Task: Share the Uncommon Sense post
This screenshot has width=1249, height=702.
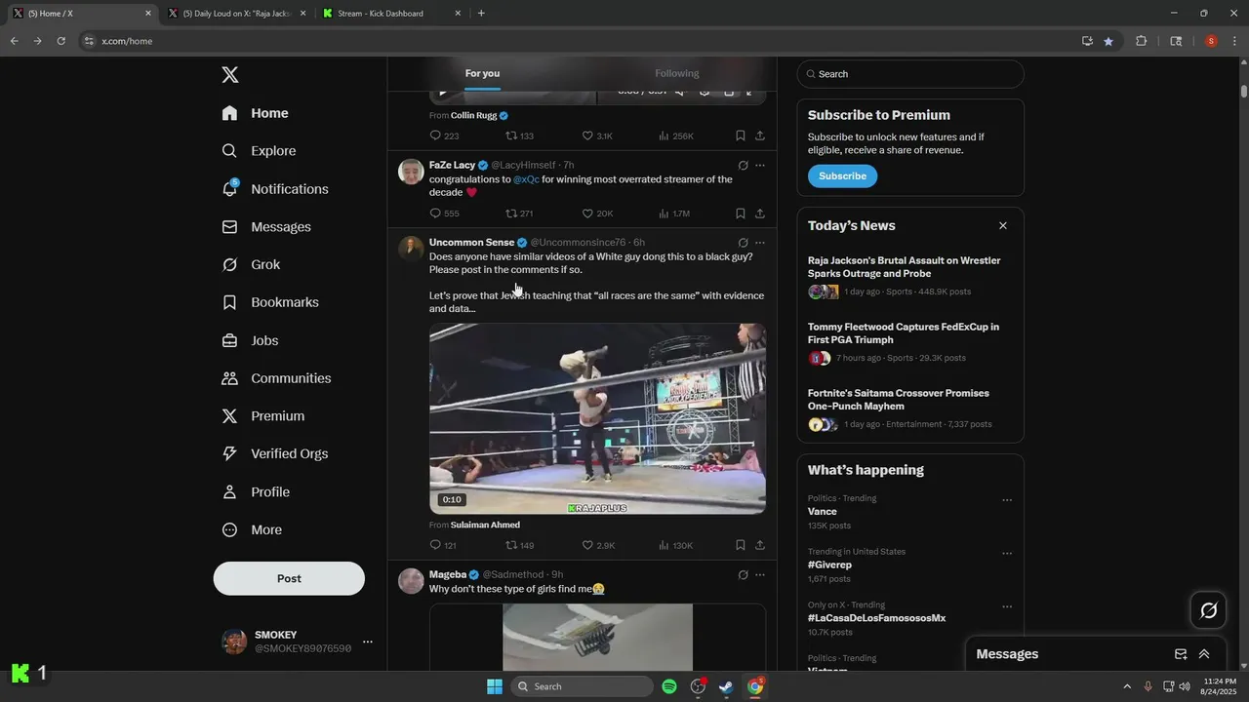Action: 760,545
